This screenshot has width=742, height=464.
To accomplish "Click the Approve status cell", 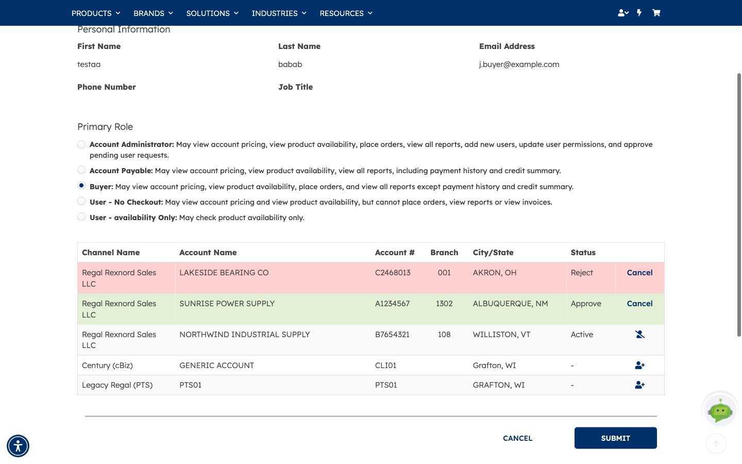I will [586, 304].
